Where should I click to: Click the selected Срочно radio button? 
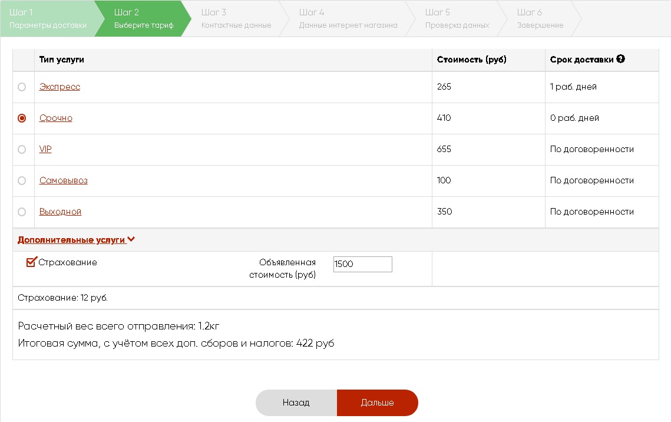click(x=22, y=118)
